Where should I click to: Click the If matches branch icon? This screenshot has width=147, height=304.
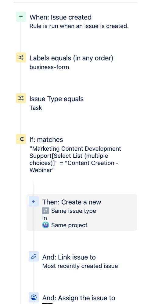click(x=21, y=139)
